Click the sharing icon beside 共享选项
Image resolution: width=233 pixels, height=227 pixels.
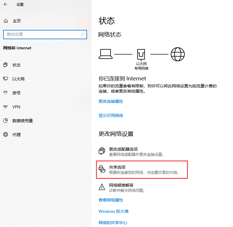tap(102, 169)
